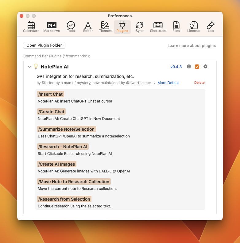
Task: Open the Lab preferences tab
Action: 211,27
